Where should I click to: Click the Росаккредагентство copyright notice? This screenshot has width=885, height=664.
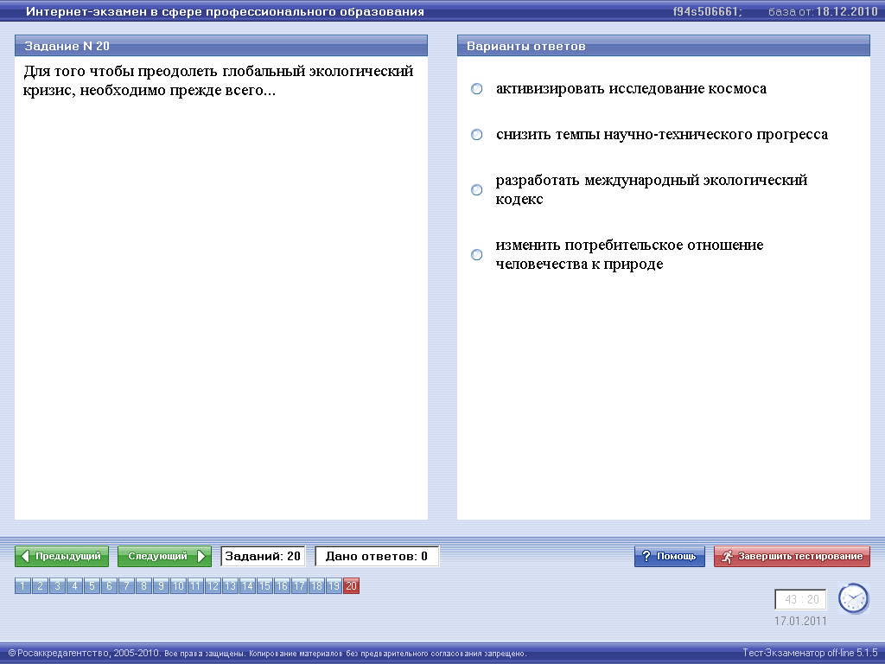(x=267, y=654)
